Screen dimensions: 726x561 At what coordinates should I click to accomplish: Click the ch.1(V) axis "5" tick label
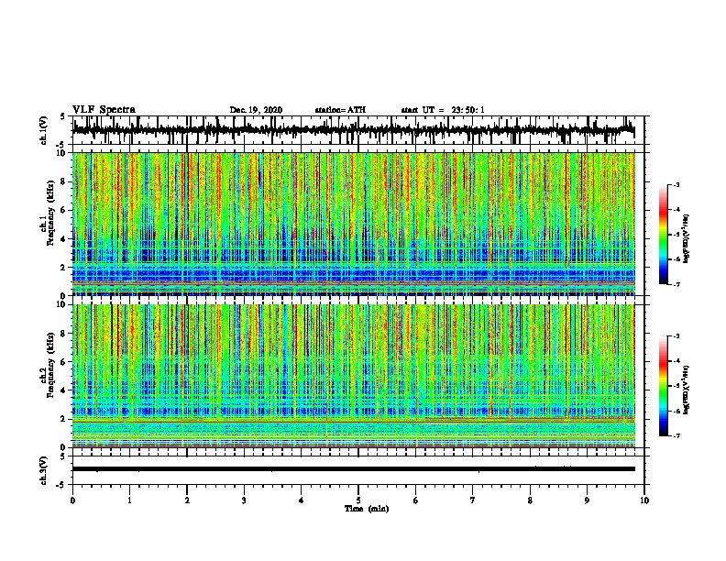coord(62,117)
